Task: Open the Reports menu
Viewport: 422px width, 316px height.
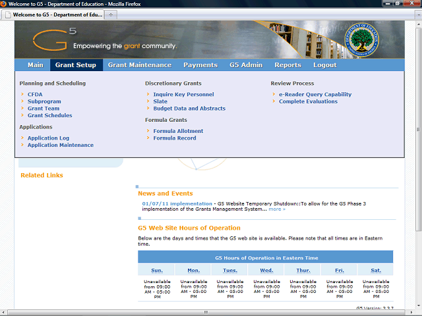Action: (287, 65)
